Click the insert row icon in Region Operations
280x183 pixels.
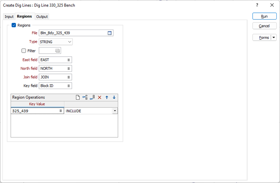(85, 97)
